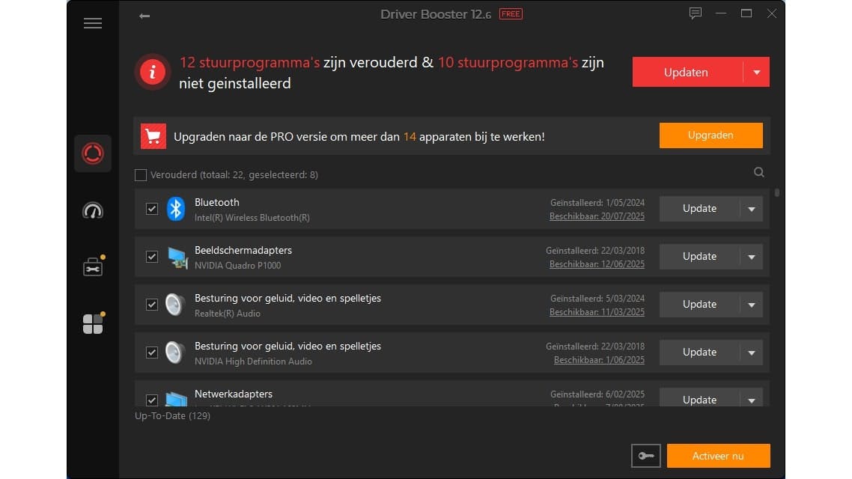The height and width of the screenshot is (479, 852).
Task: Uncheck the Bluetooth driver checkbox
Action: click(152, 209)
